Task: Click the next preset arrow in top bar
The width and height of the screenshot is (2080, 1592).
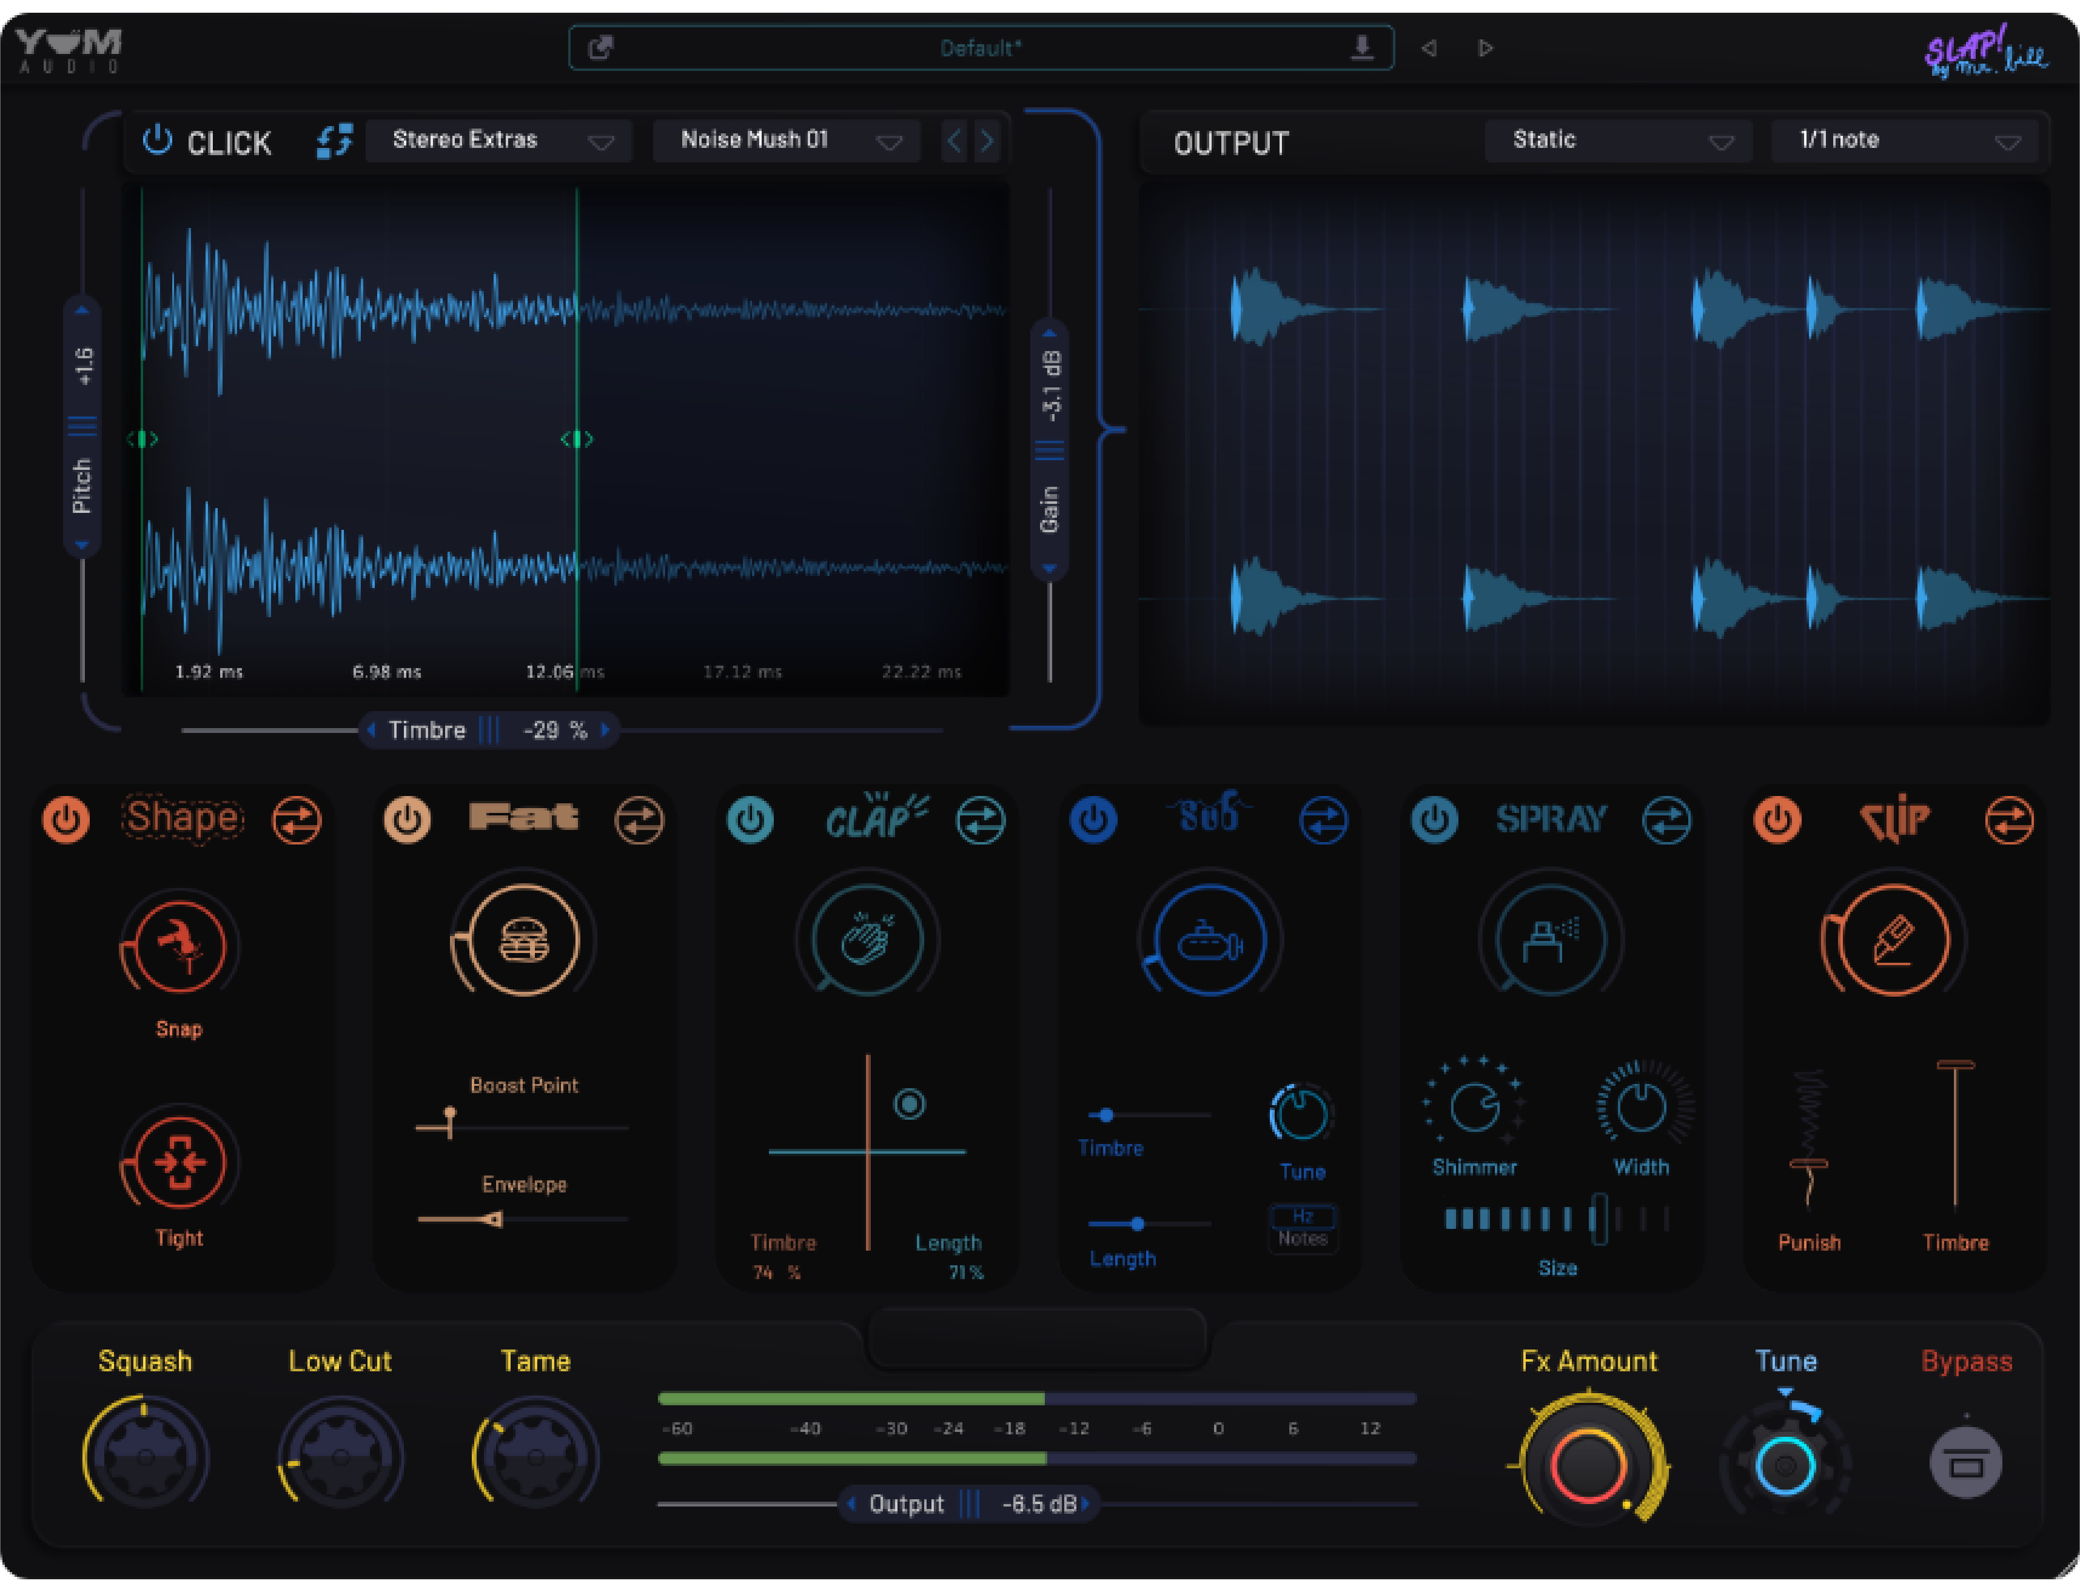Action: (x=1485, y=47)
